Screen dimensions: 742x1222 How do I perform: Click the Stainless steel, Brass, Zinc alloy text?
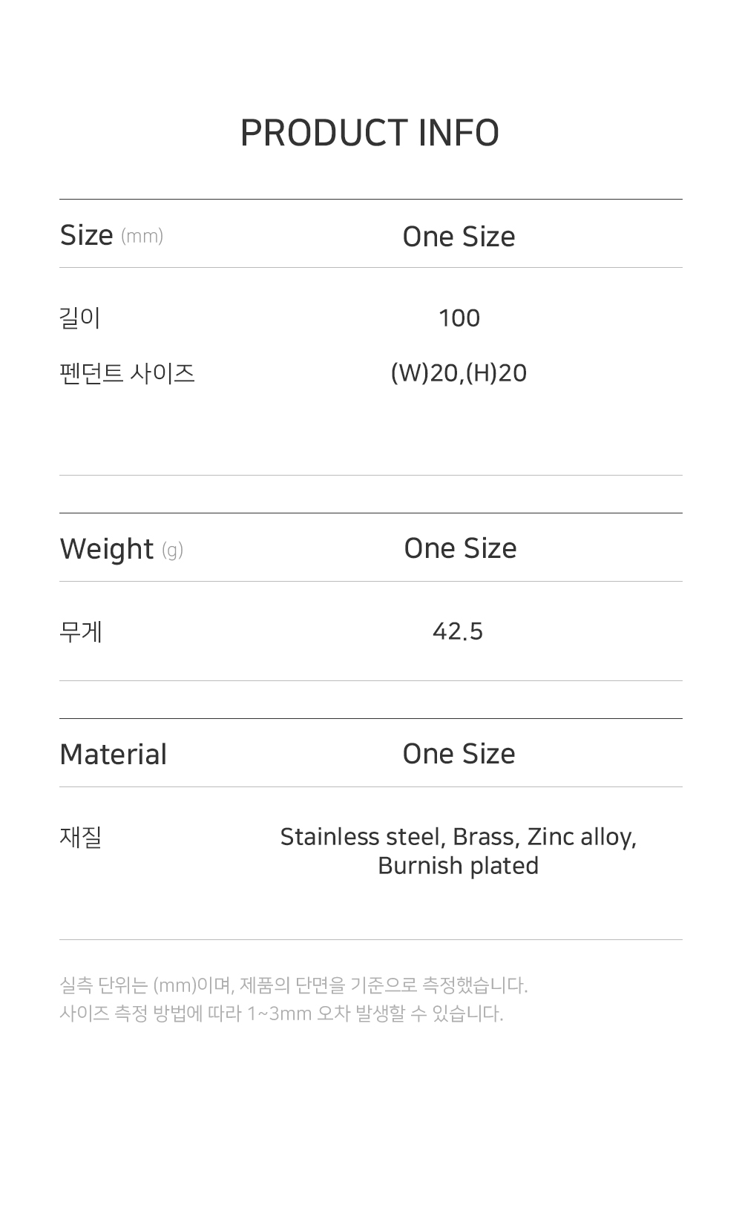458,837
